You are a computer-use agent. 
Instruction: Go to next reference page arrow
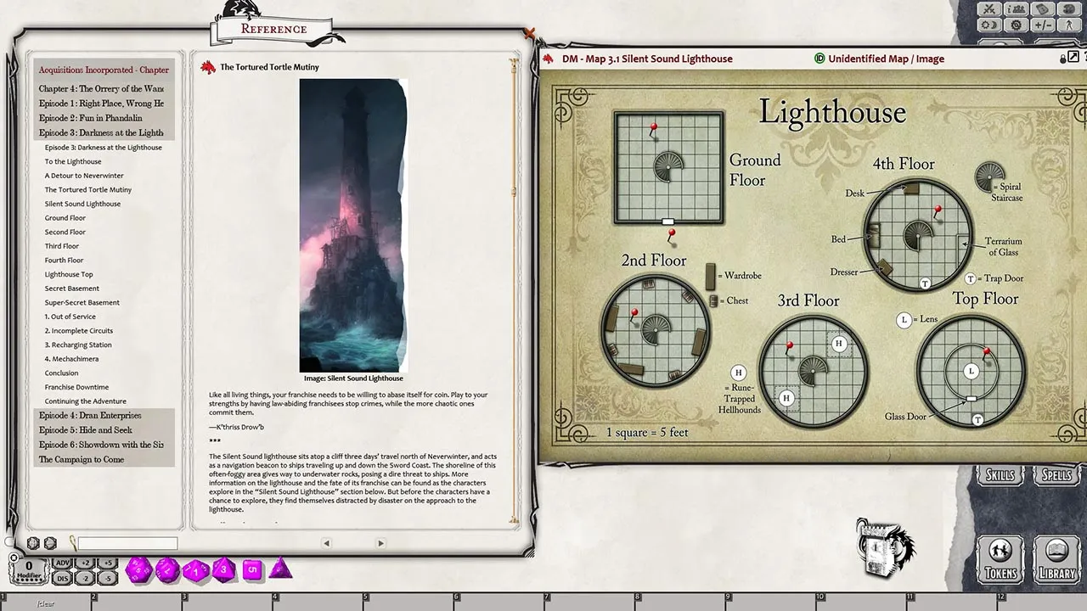click(x=380, y=543)
